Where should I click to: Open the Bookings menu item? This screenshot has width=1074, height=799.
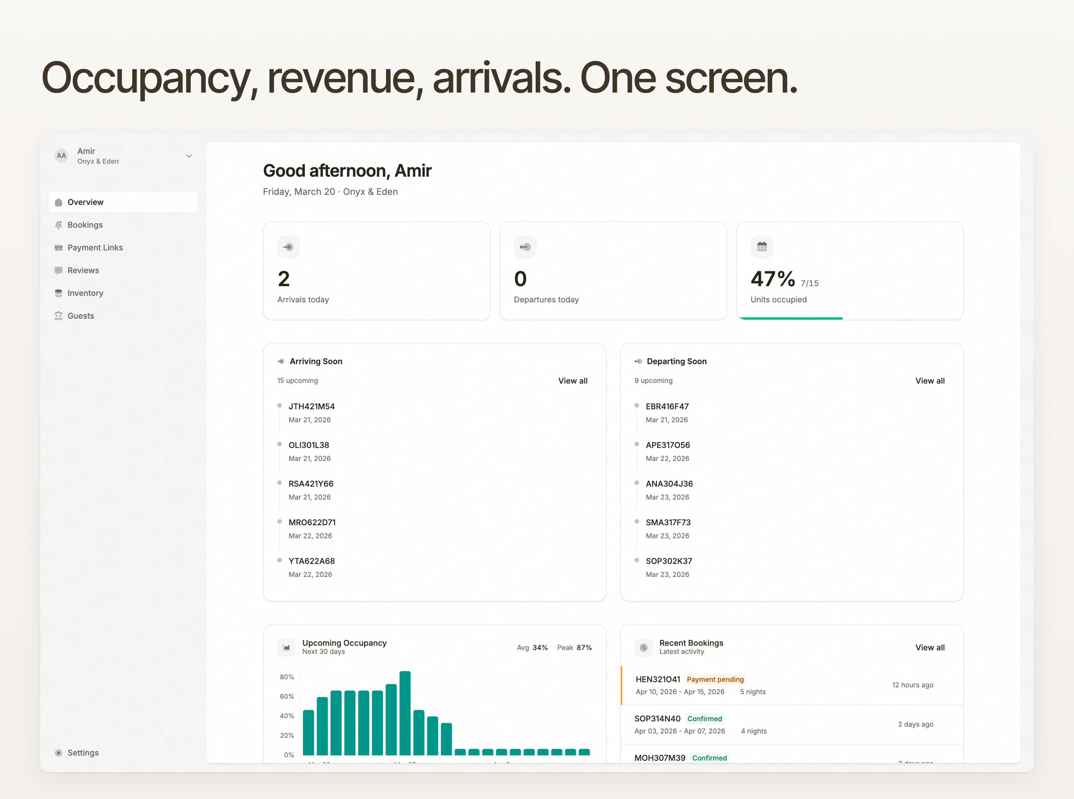(x=85, y=225)
